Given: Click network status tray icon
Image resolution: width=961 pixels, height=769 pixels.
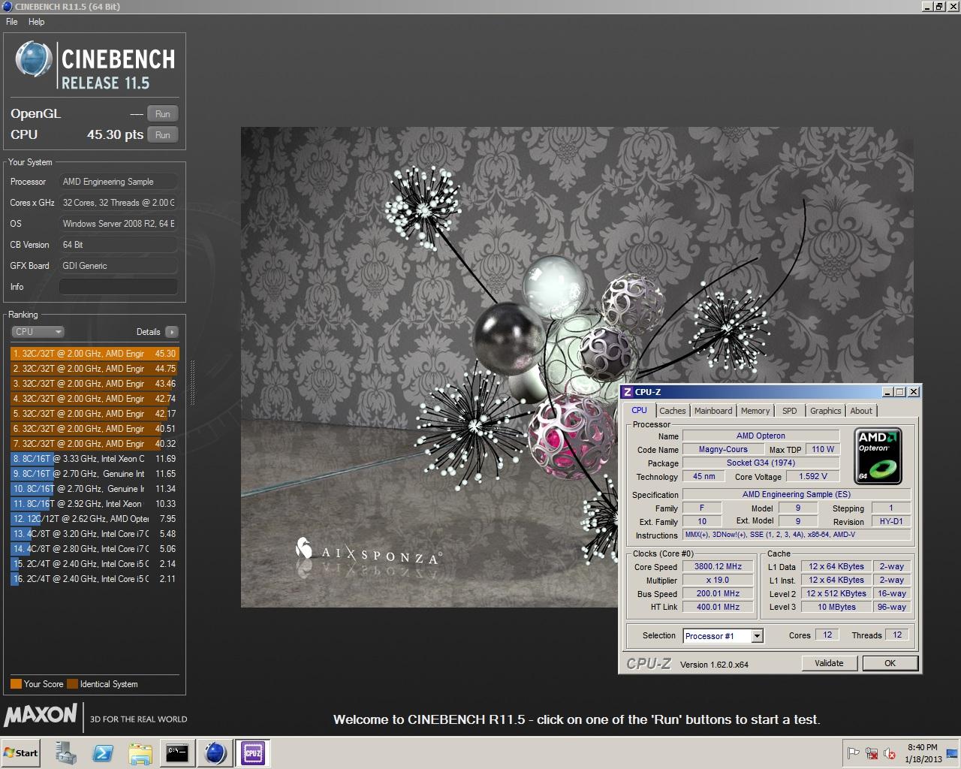Looking at the screenshot, I should (872, 753).
